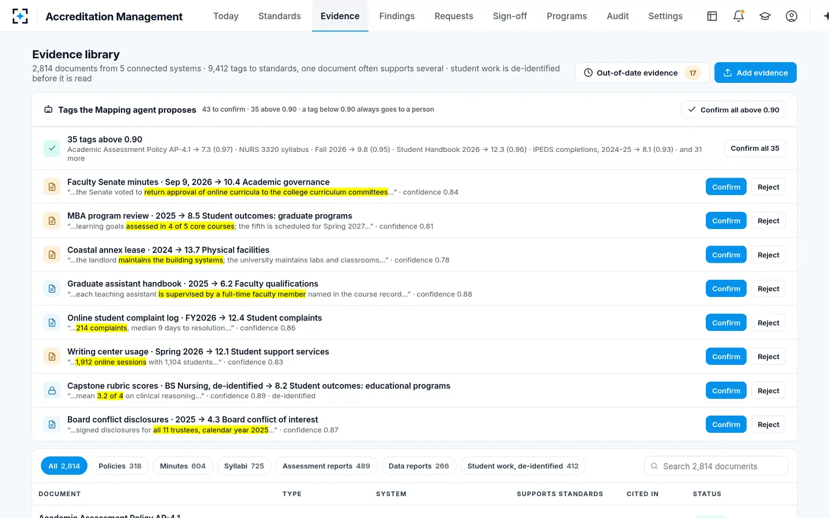The image size is (829, 518).
Task: Go to the Today tab
Action: coord(226,16)
